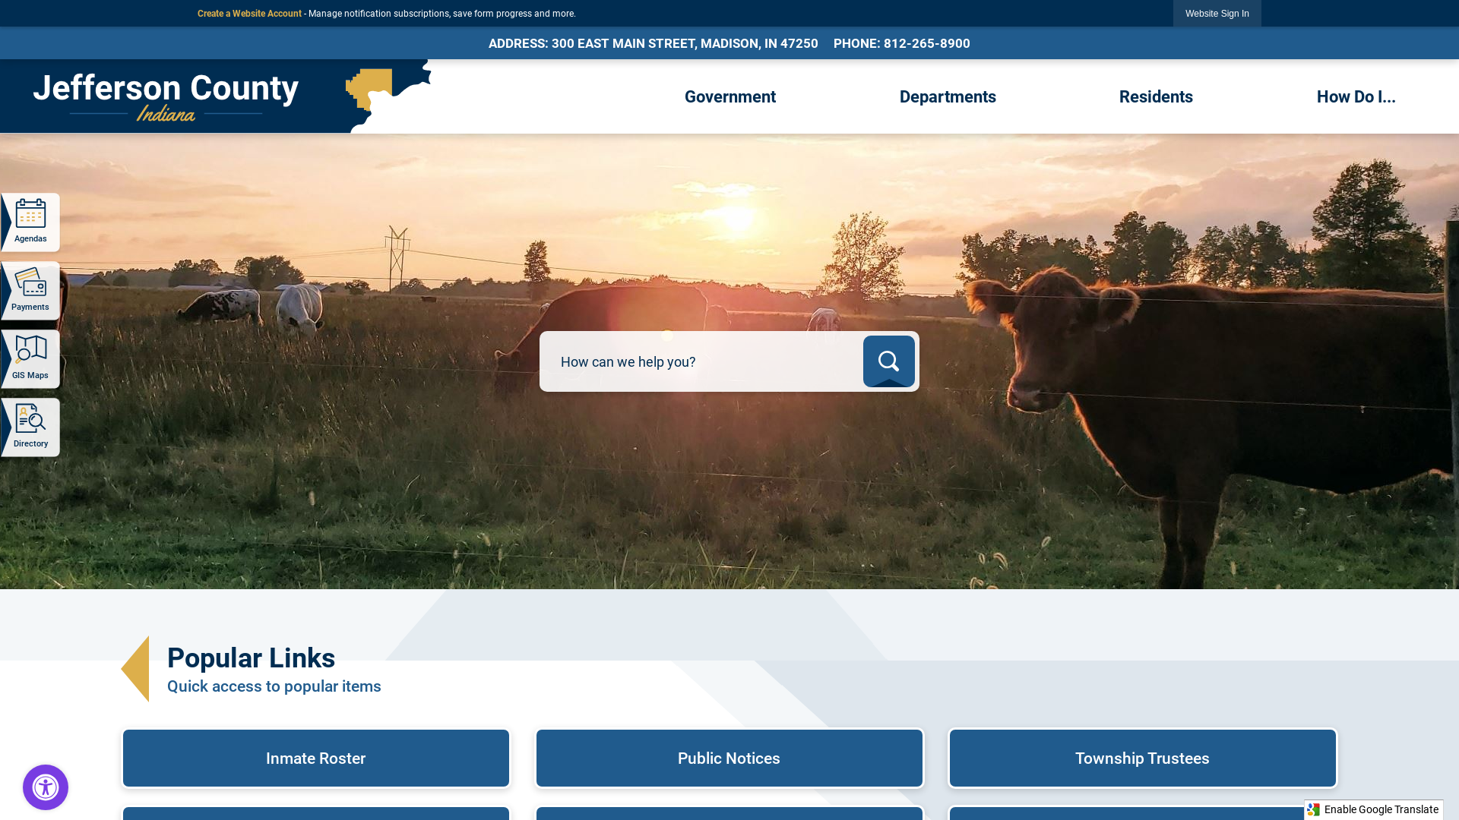Screen dimensions: 1459x820
Task: Click the Popular Links heading
Action: 251,658
